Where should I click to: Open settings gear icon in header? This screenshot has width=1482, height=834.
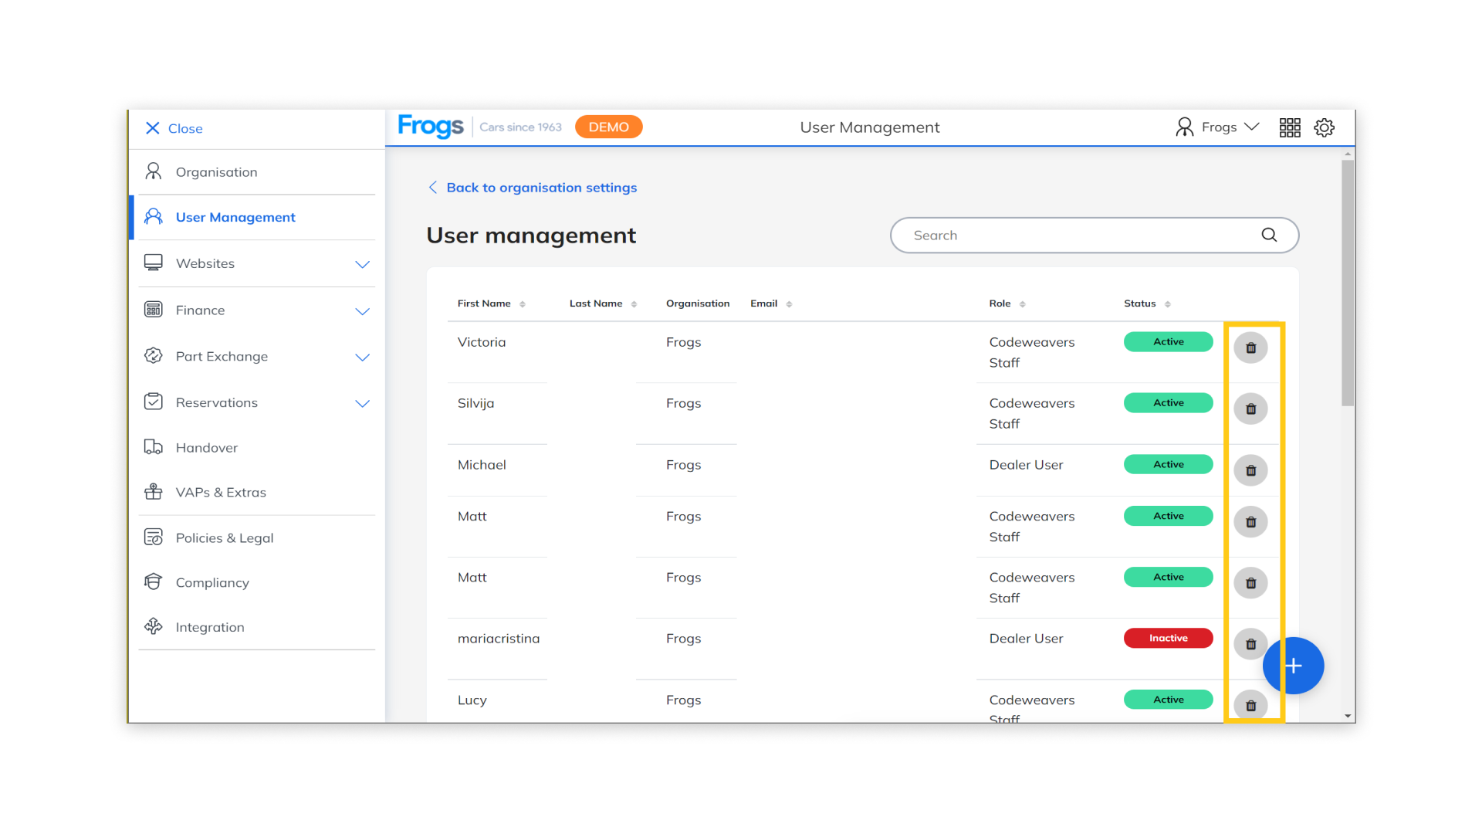[1325, 127]
